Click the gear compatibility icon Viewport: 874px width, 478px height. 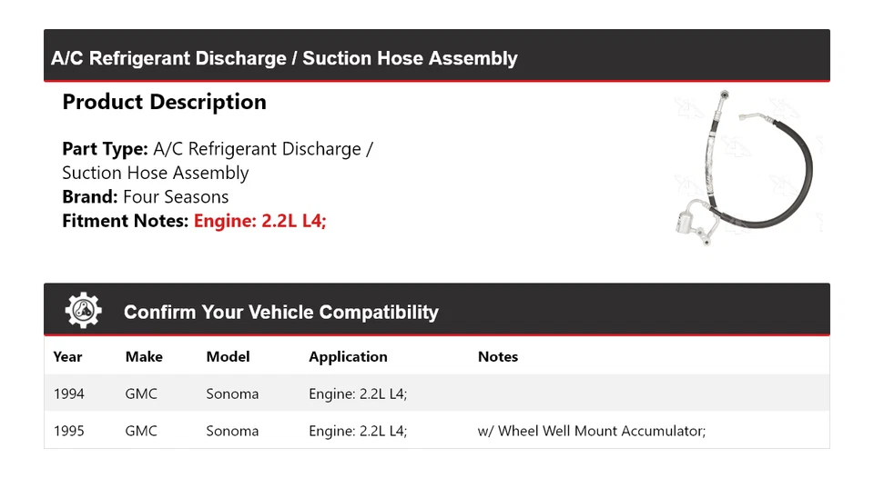click(83, 311)
